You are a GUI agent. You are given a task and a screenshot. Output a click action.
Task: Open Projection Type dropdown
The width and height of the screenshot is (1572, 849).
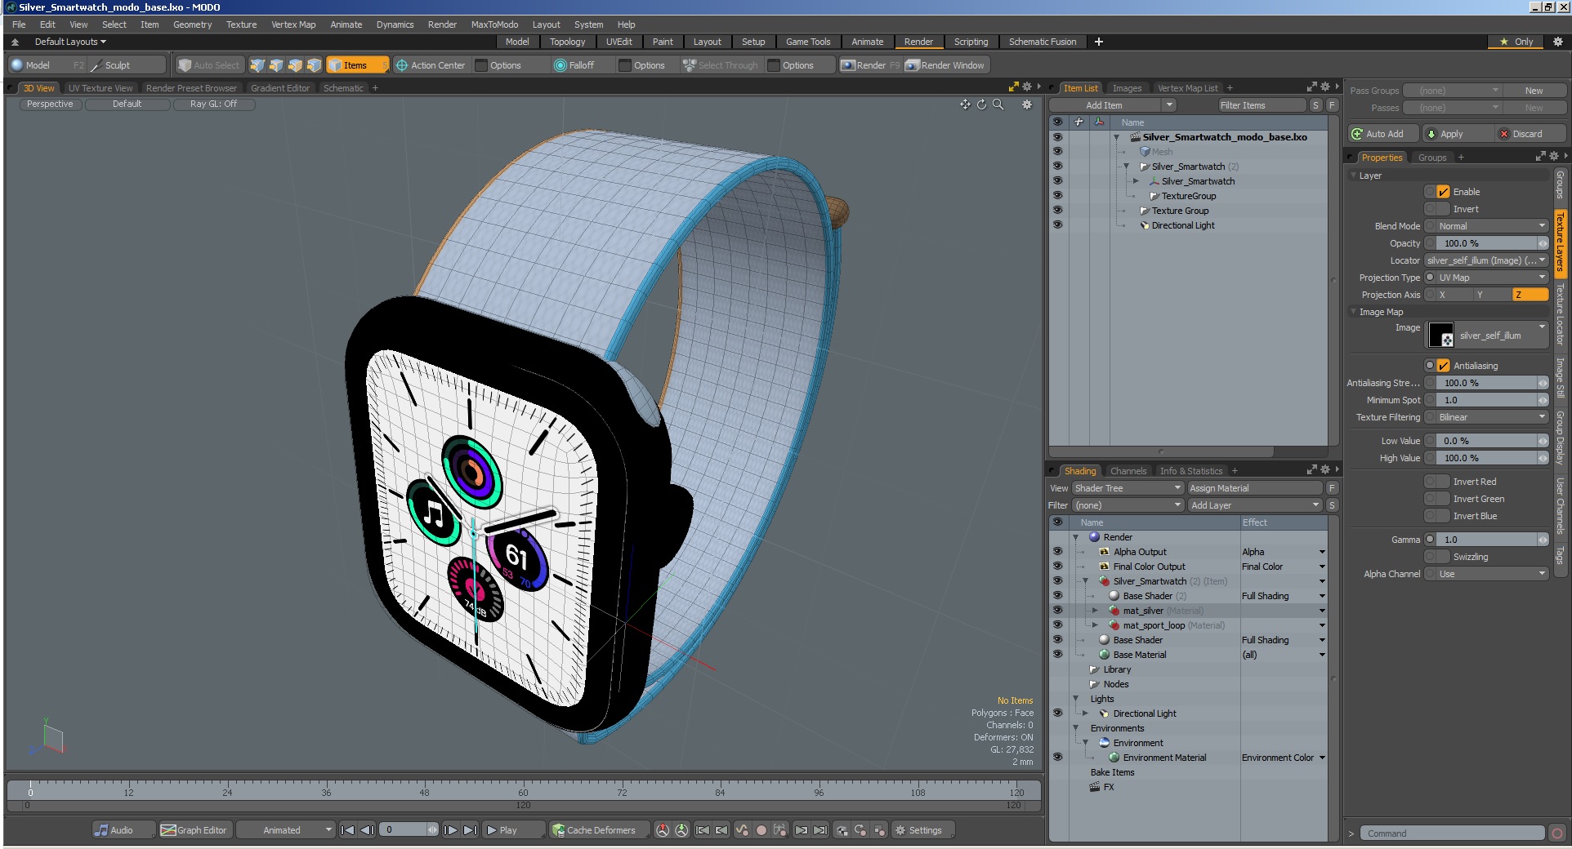click(x=1492, y=278)
